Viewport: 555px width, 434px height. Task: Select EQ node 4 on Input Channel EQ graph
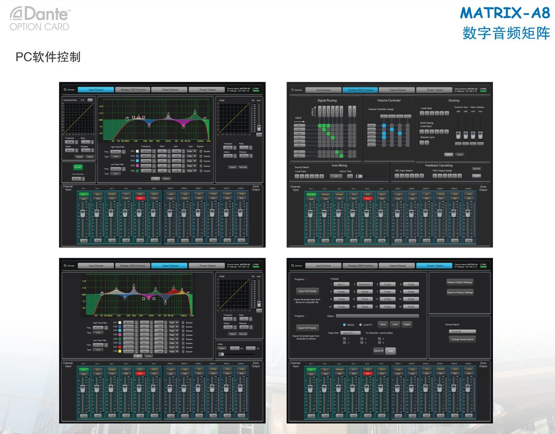click(x=183, y=127)
